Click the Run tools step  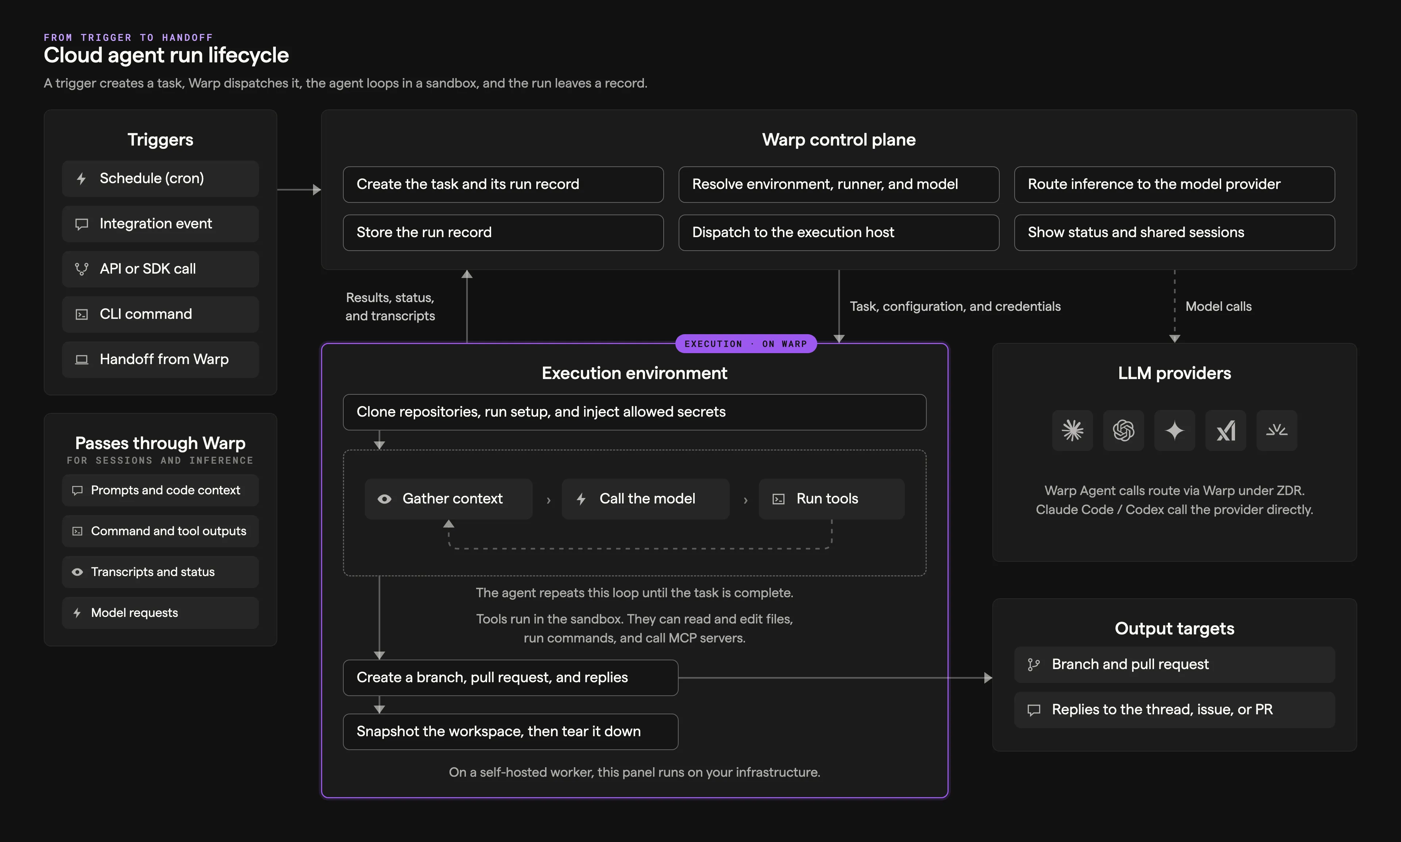(831, 499)
